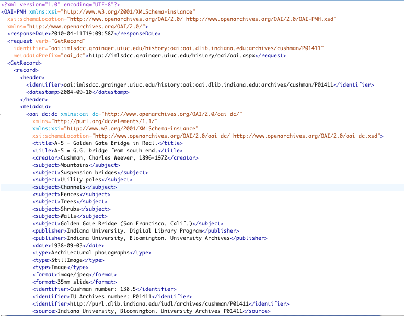Click the date 1938-09-03
404x316 pixels.
point(68,246)
